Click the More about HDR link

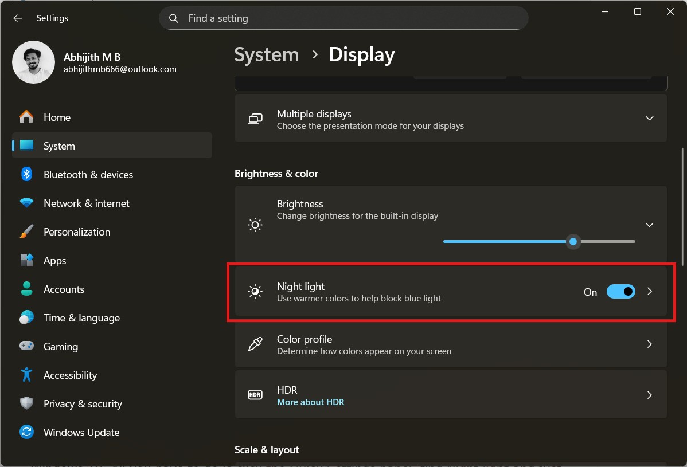310,402
